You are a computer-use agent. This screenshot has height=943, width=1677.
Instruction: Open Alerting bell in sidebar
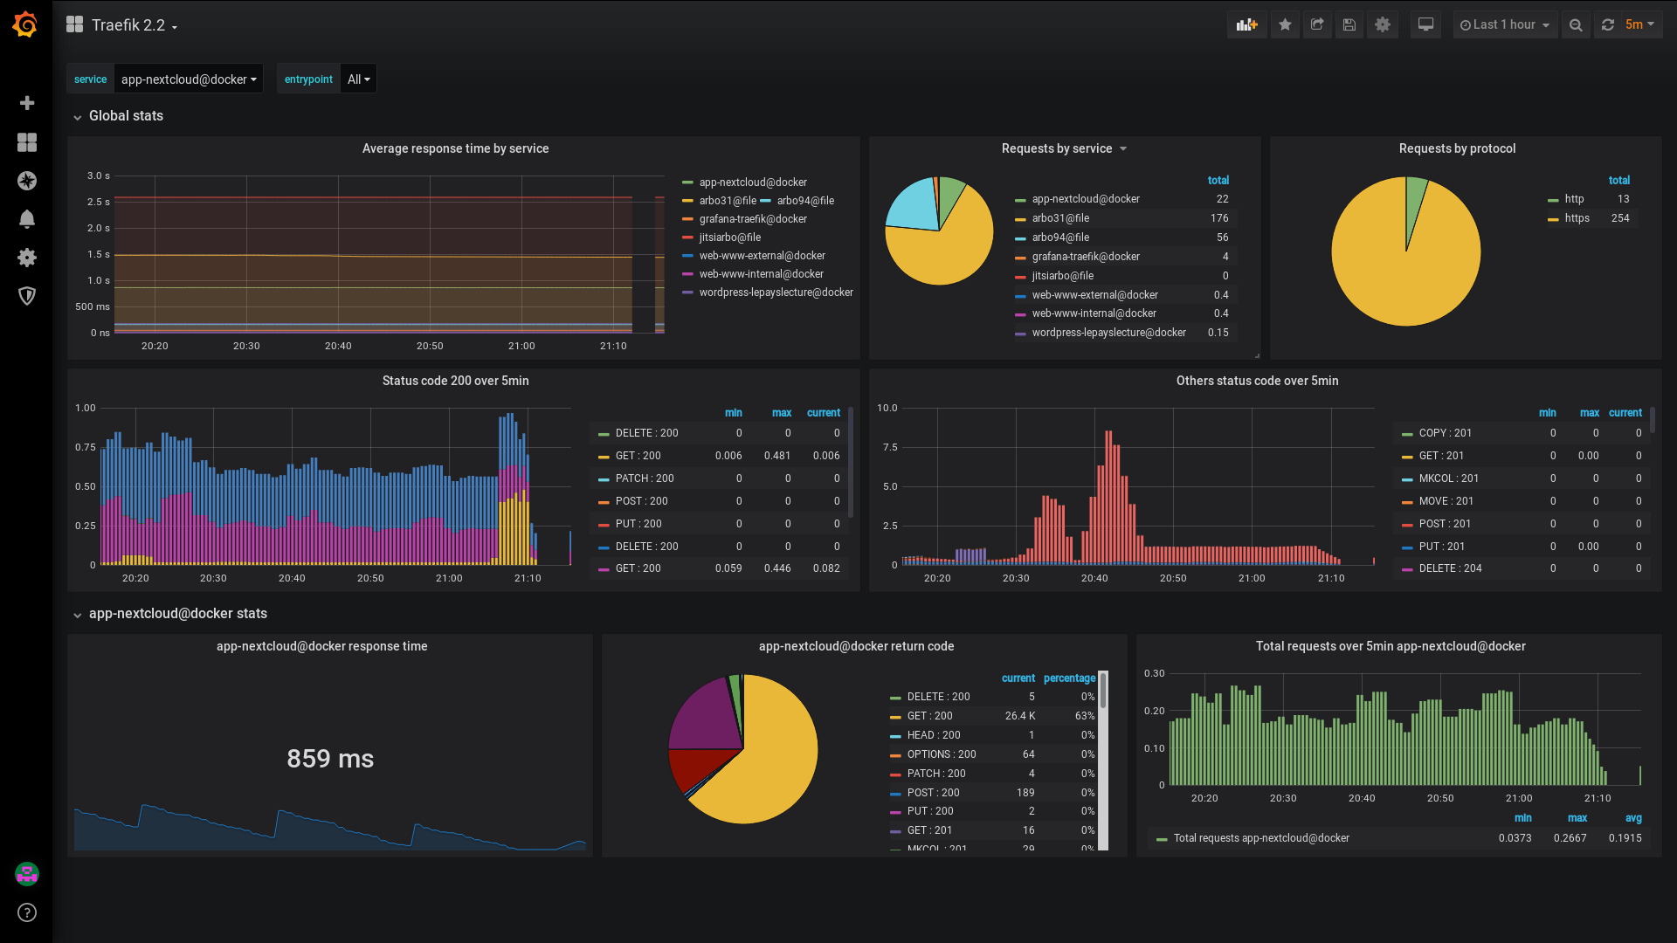27,219
